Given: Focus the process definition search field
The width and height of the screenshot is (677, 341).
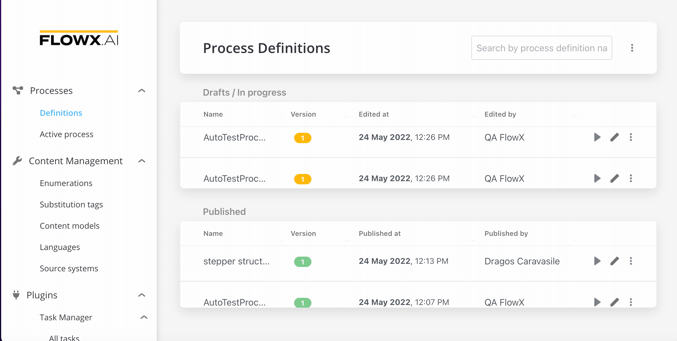Looking at the screenshot, I should [542, 48].
